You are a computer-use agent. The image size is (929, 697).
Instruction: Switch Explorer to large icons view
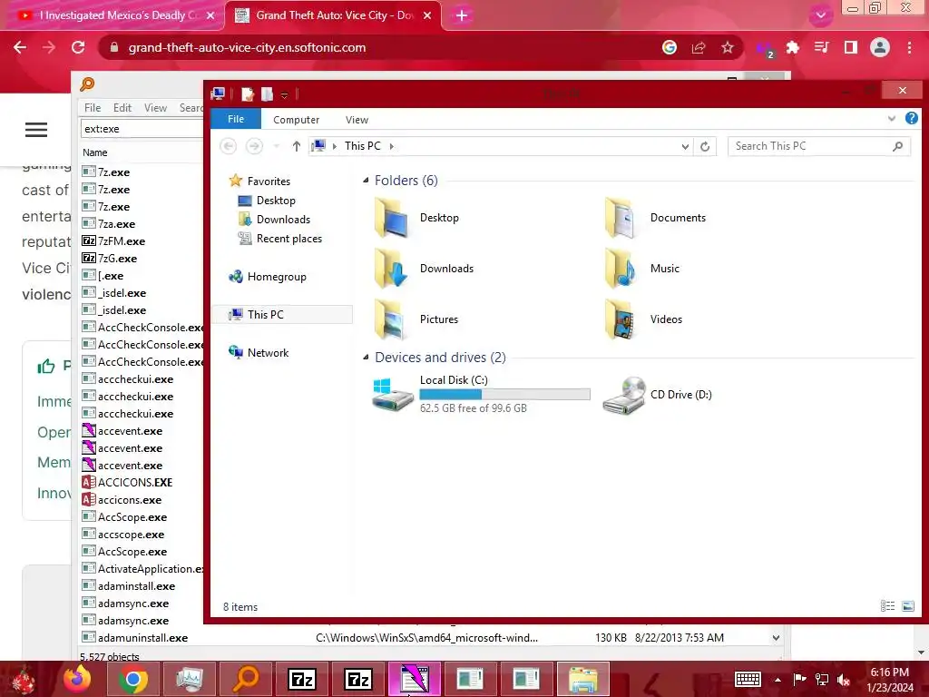(907, 605)
